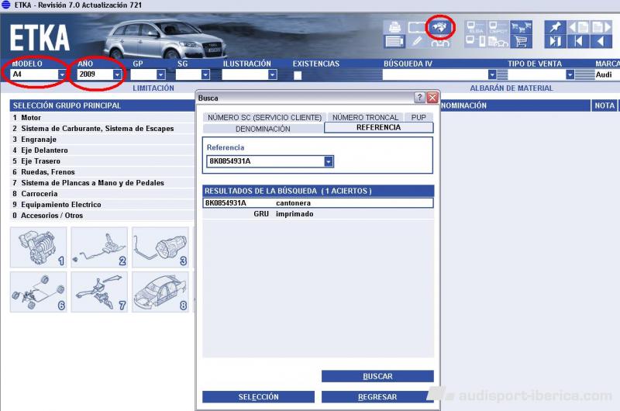The image size is (620, 411).
Task: Click the BUSCAR button
Action: 377,376
